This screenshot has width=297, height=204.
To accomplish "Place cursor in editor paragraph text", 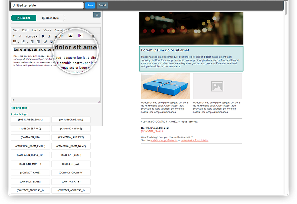I will point(34,61).
